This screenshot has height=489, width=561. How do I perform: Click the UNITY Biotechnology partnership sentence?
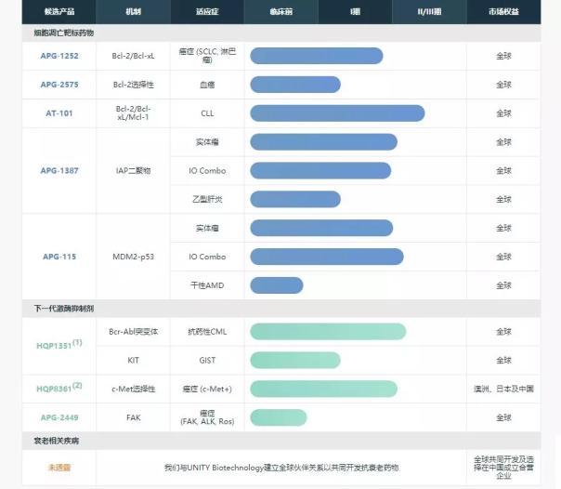281,468
